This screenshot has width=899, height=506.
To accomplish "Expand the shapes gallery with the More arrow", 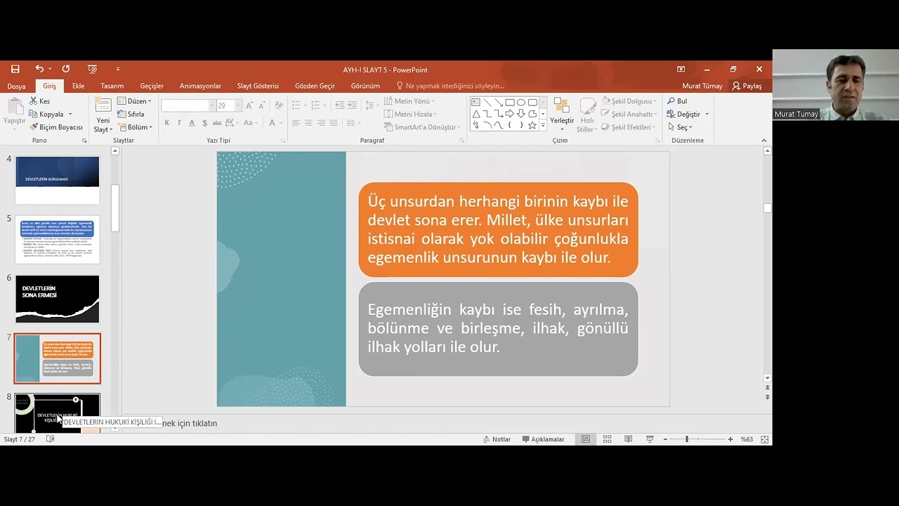I will click(543, 126).
